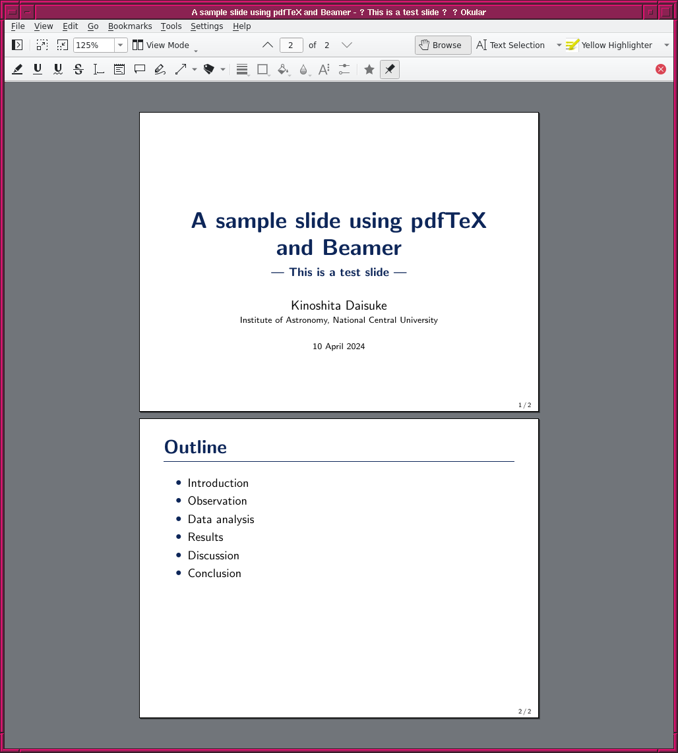Open the annotation fill color picker
This screenshot has width=678, height=753.
(x=284, y=69)
